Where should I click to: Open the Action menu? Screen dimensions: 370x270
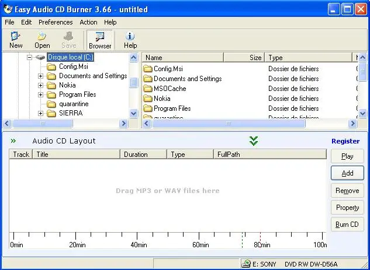coord(88,22)
